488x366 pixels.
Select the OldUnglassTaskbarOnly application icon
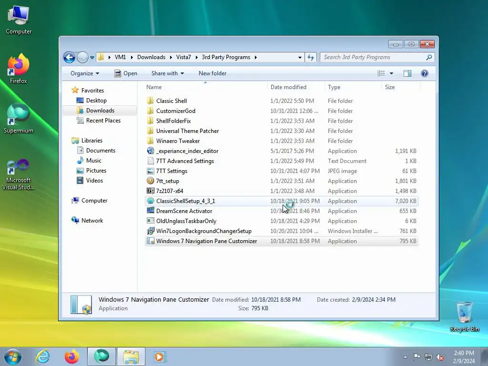coord(150,221)
